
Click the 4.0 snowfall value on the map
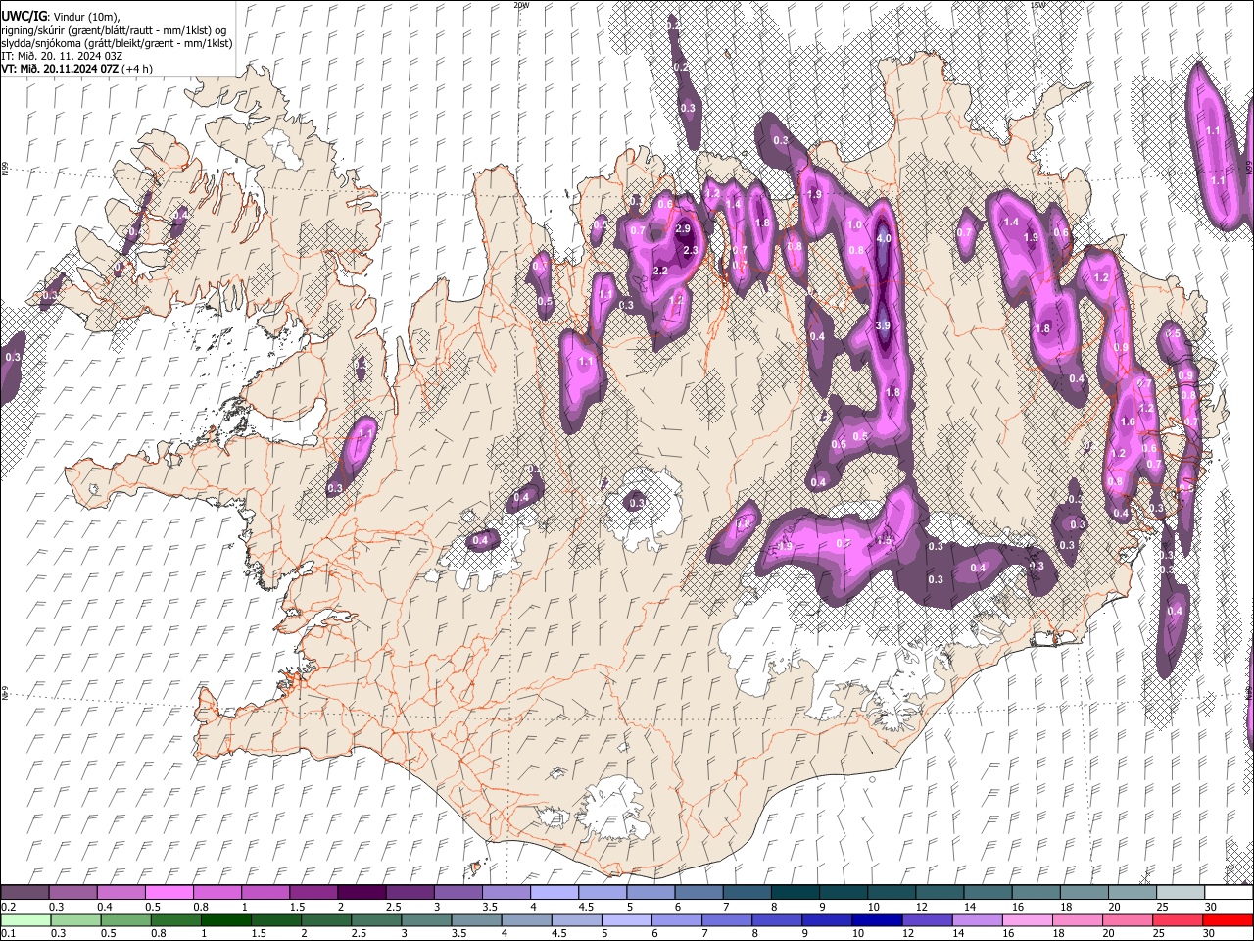click(883, 238)
